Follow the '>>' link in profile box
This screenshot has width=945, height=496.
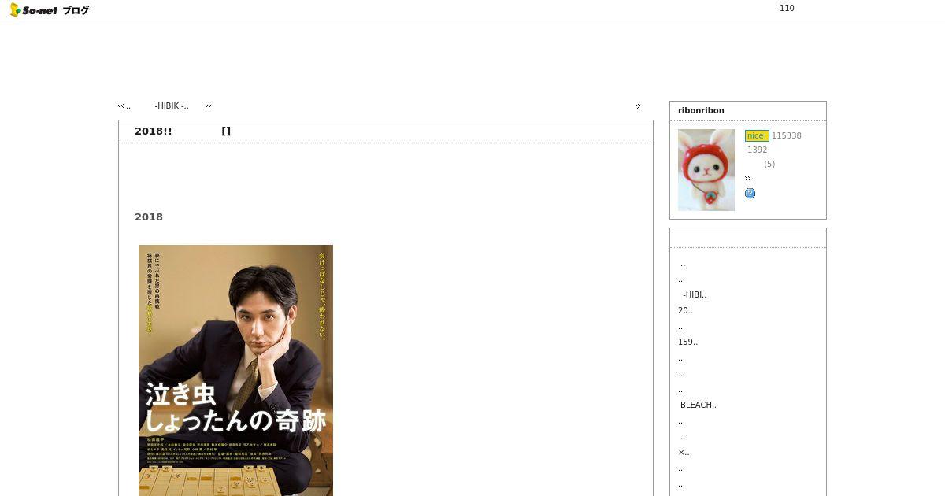747,179
